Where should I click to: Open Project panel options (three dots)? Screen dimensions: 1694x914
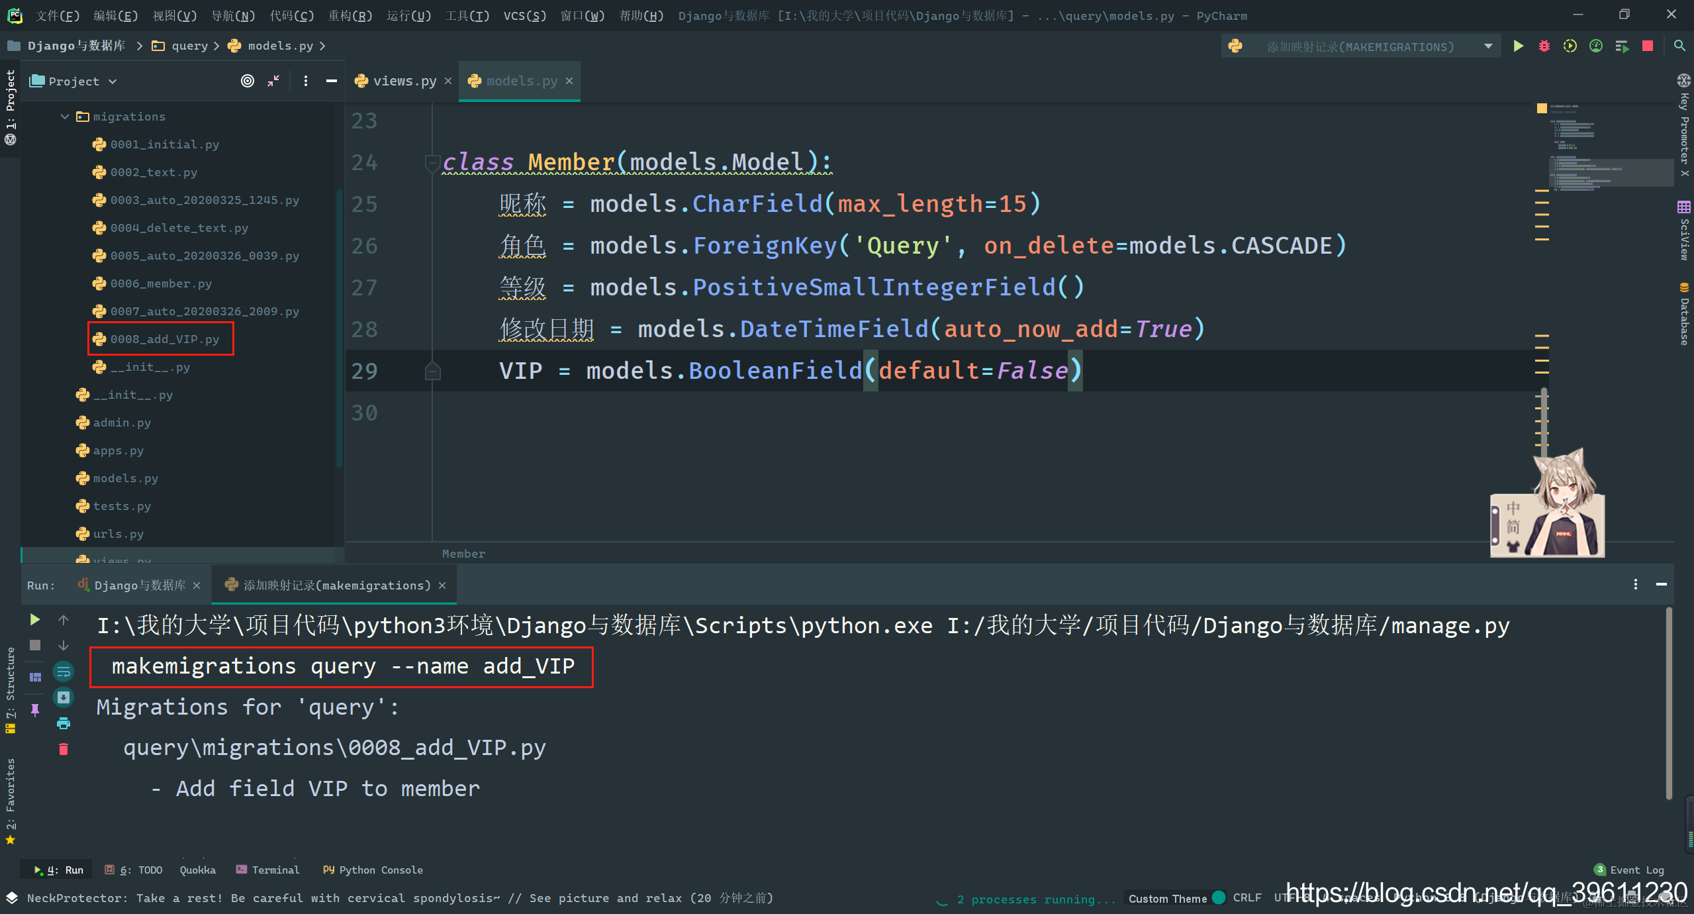305,81
